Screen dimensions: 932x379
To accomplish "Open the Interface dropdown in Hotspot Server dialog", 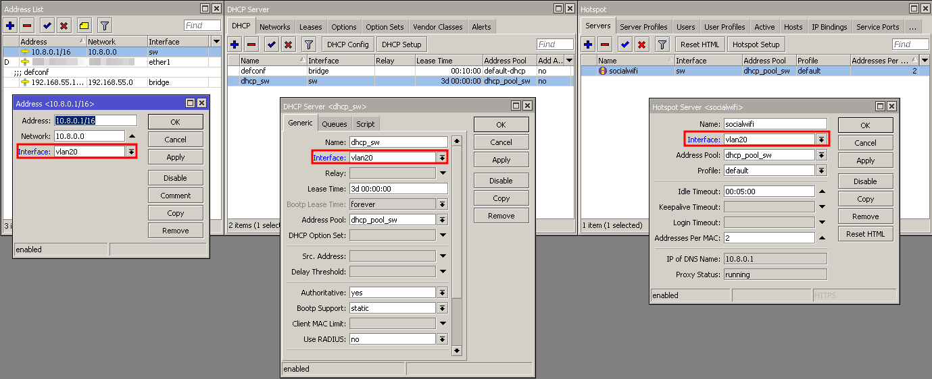I will (821, 140).
